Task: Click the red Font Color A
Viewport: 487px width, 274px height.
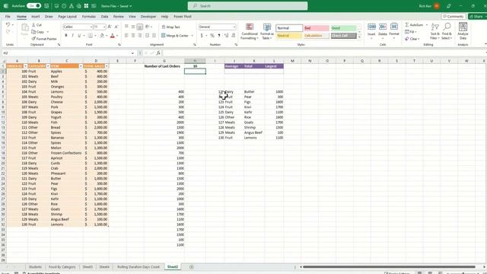Action: coord(113,36)
